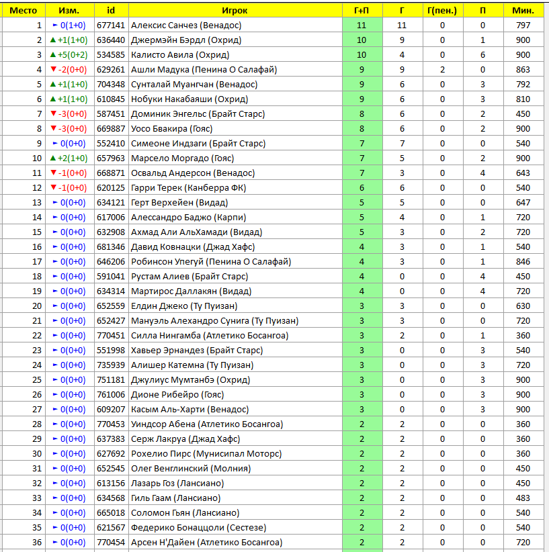
Task: Select change value +2(1+0)
Action: (70, 158)
